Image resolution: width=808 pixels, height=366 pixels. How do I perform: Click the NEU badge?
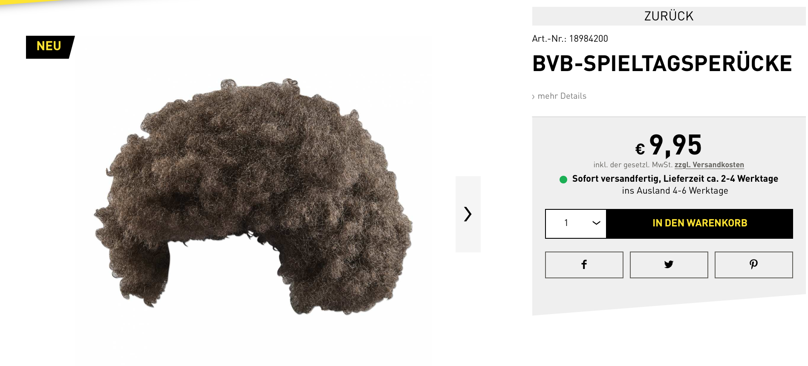coord(49,47)
